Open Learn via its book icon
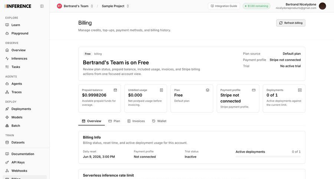This screenshot has width=334, height=179. tap(7, 25)
